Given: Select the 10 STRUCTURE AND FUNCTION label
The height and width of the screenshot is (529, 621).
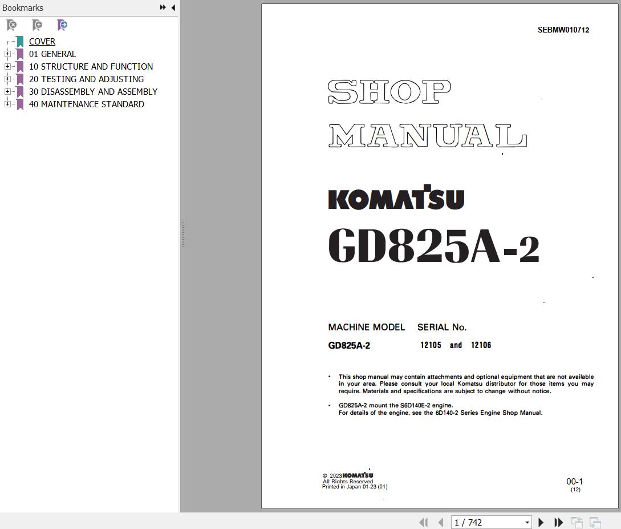Looking at the screenshot, I should point(91,67).
